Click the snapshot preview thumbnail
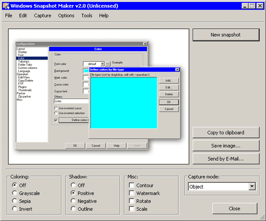 [x=99, y=97]
